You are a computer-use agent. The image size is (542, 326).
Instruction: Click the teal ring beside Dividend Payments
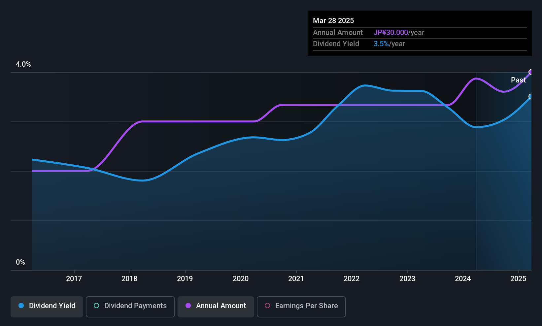click(96, 306)
